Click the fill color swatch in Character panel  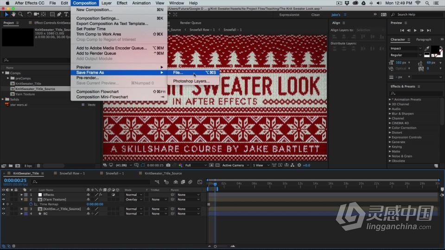point(435,50)
